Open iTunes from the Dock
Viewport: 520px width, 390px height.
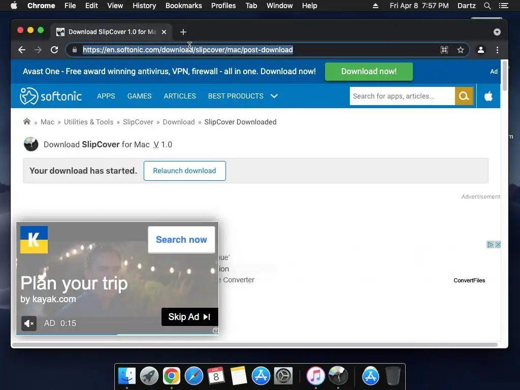tap(315, 376)
